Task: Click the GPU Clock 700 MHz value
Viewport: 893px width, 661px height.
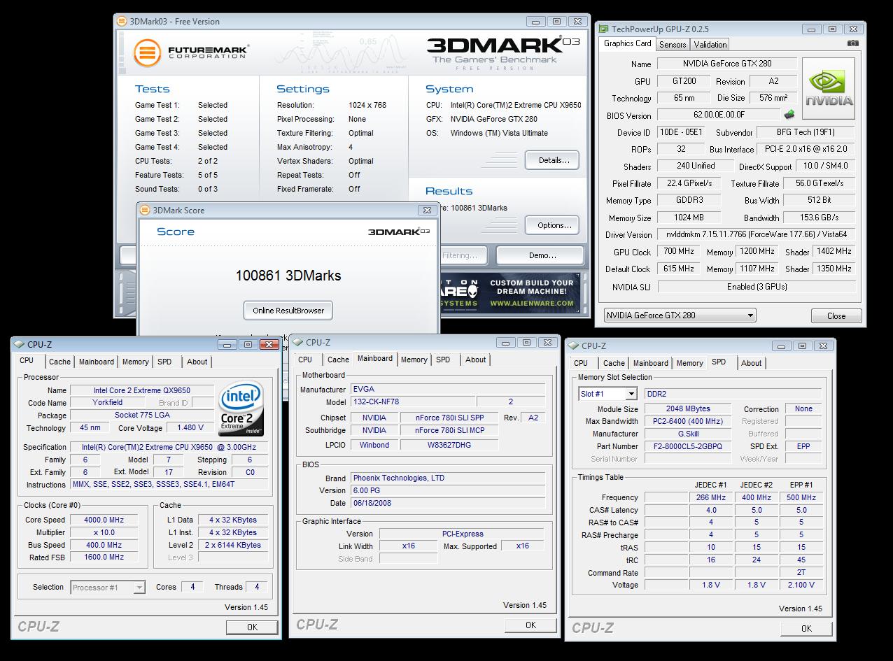Action: click(x=678, y=252)
